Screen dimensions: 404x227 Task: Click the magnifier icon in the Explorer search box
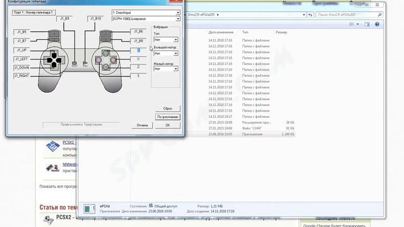tap(379, 15)
